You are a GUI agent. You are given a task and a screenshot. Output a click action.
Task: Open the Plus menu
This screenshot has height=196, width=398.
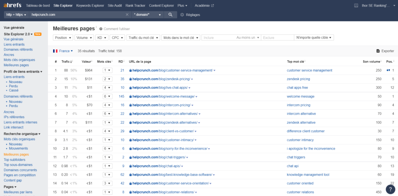[183, 5]
